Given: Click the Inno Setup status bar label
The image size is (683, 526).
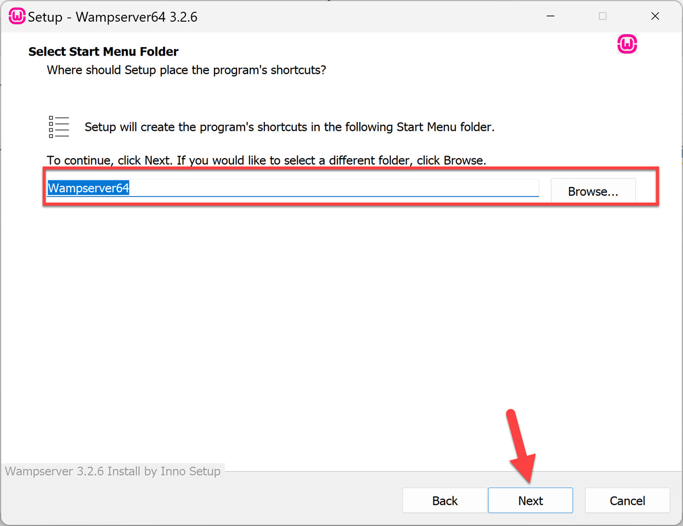Looking at the screenshot, I should pos(112,471).
